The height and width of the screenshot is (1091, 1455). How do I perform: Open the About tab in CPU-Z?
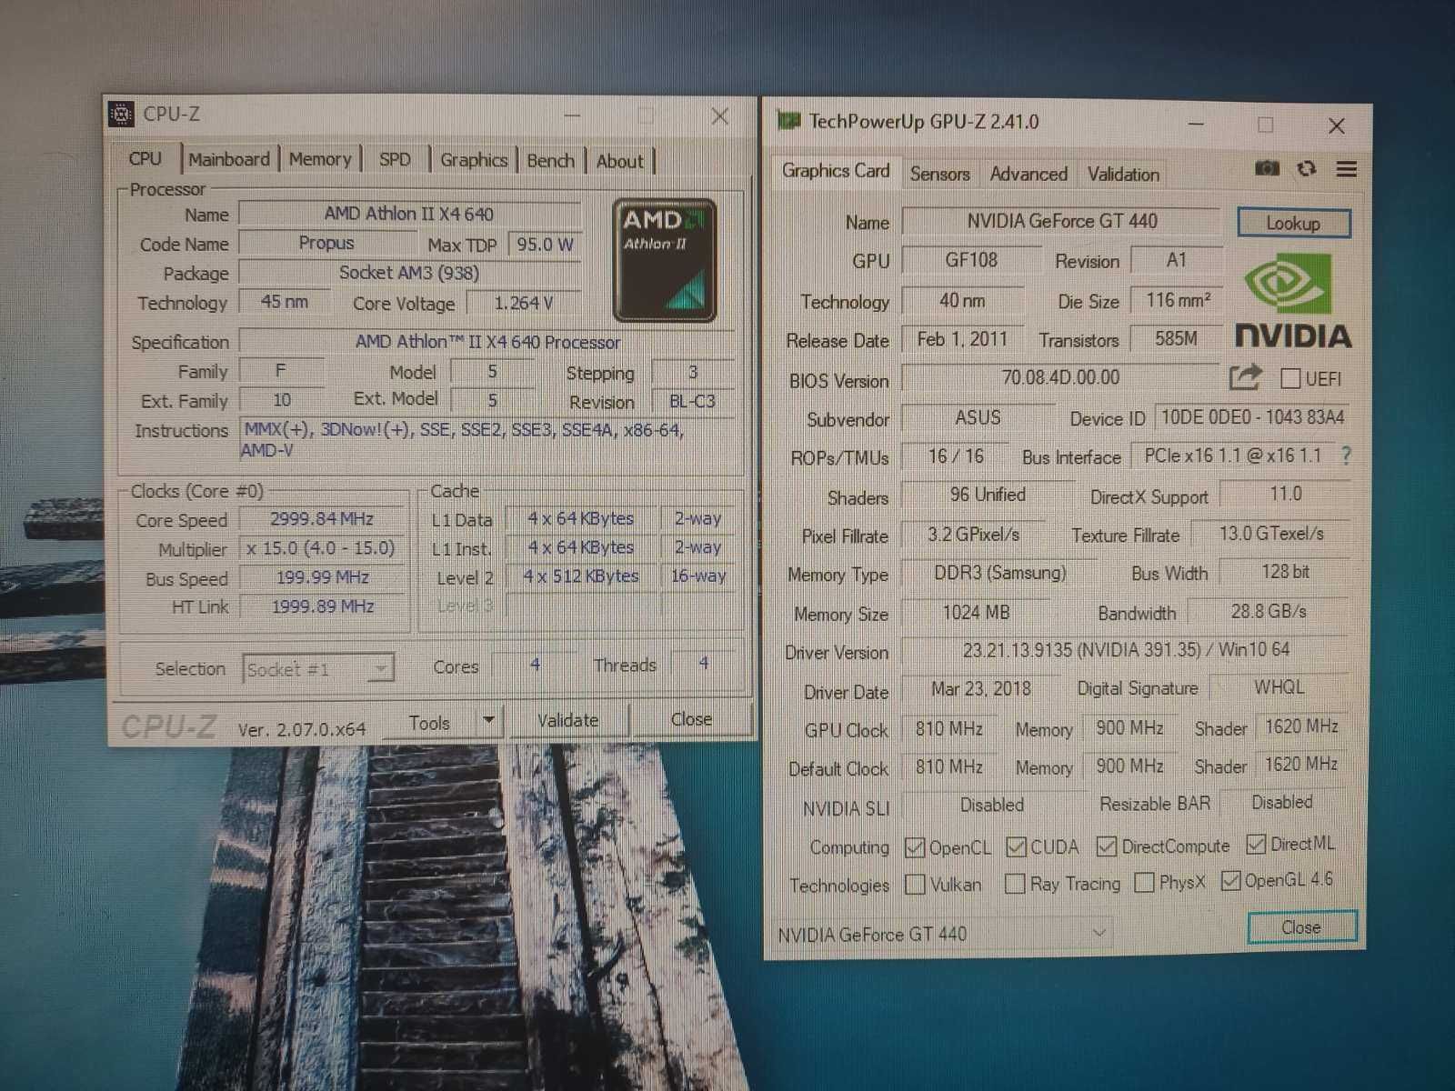tap(620, 162)
